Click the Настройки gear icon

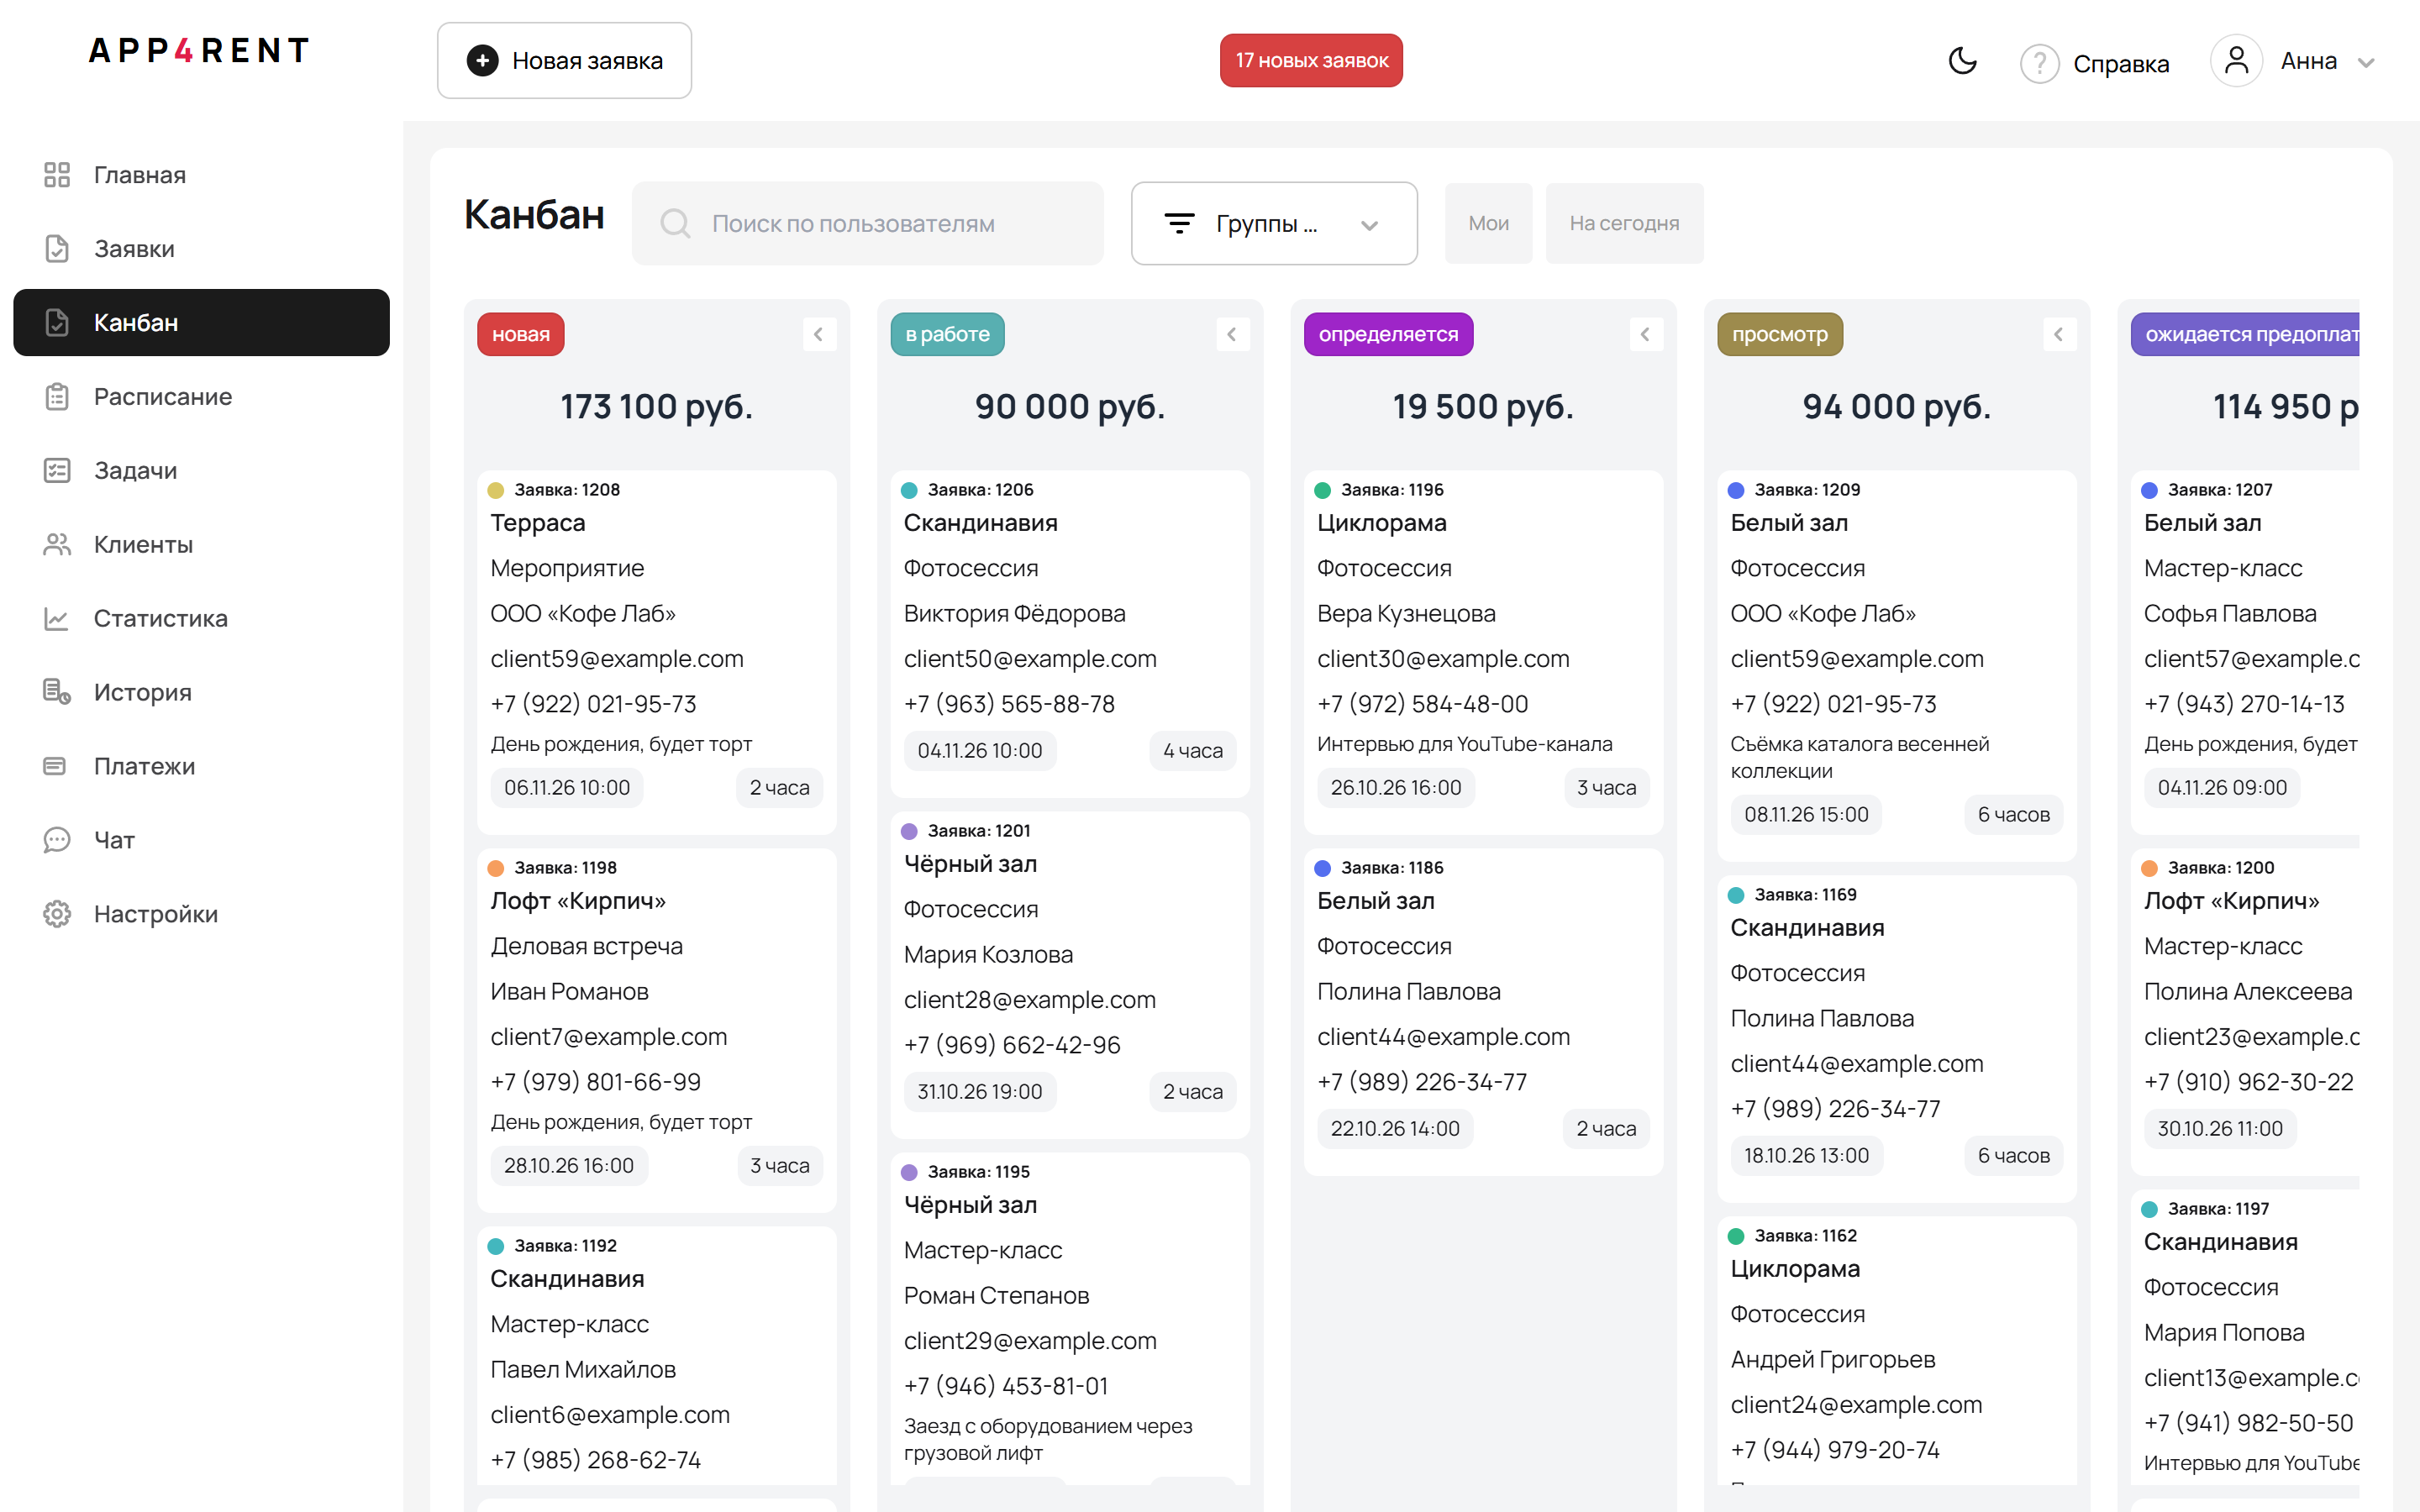pos(57,914)
